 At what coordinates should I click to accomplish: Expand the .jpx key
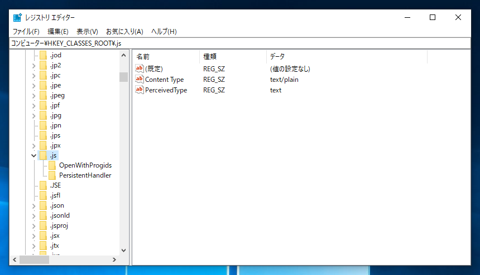[33, 146]
